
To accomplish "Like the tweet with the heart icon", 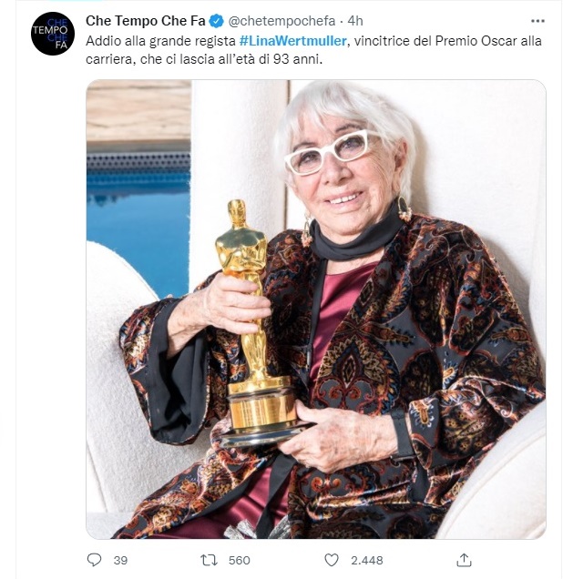I will (x=331, y=560).
